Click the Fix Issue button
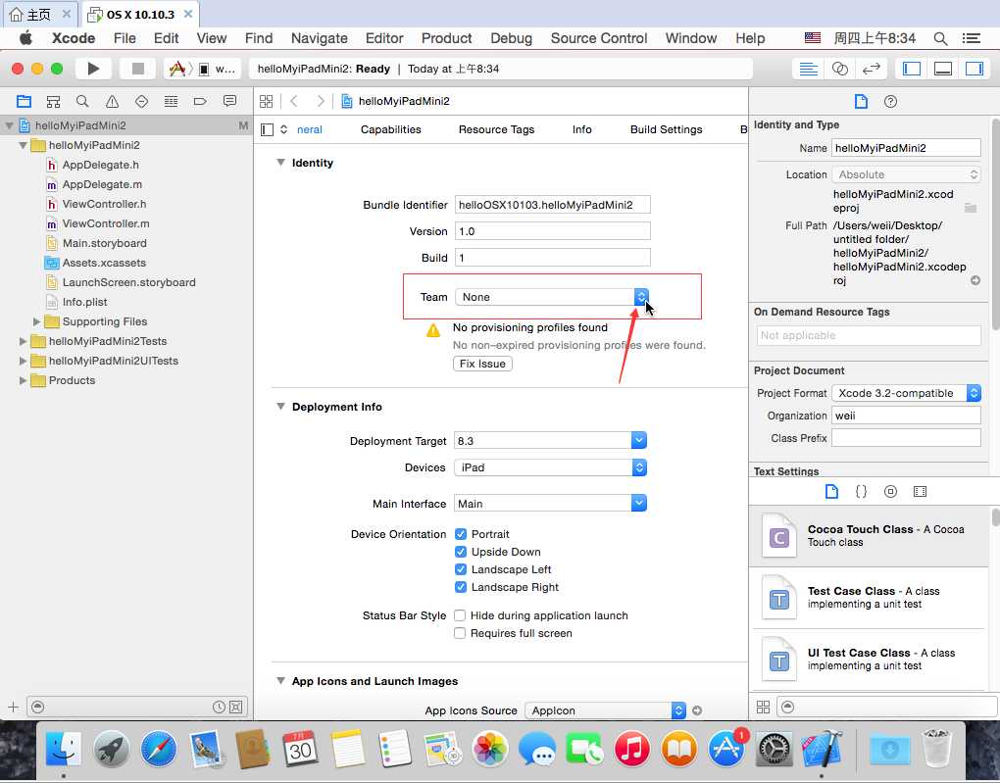The width and height of the screenshot is (1000, 783). click(x=482, y=364)
